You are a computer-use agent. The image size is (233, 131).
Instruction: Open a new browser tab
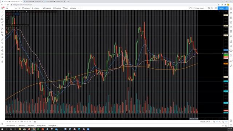(x=68, y=1)
